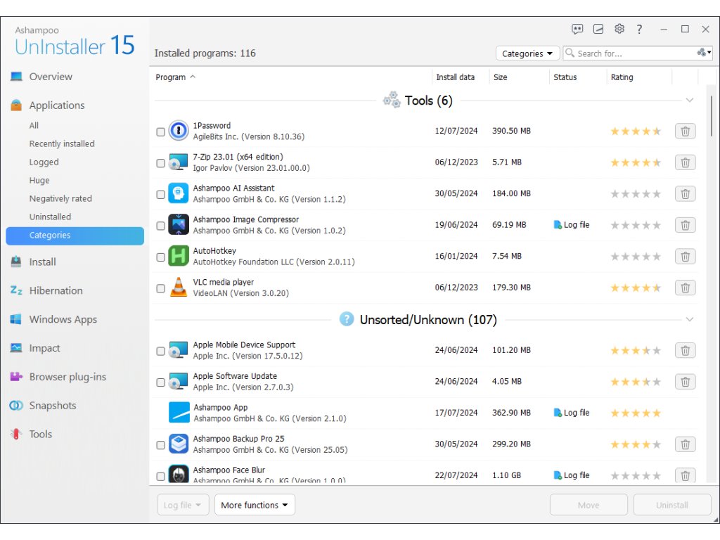Delete 1Password using its trash icon

point(685,131)
